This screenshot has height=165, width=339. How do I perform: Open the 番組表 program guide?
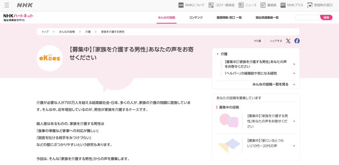pyautogui.click(x=268, y=5)
